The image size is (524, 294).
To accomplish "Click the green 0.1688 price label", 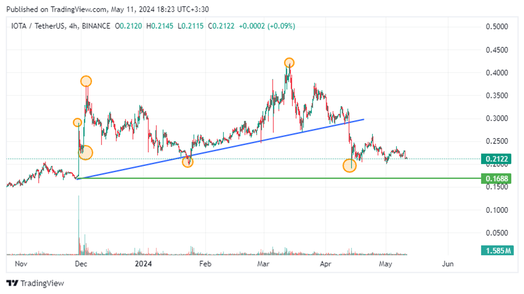I will point(495,178).
